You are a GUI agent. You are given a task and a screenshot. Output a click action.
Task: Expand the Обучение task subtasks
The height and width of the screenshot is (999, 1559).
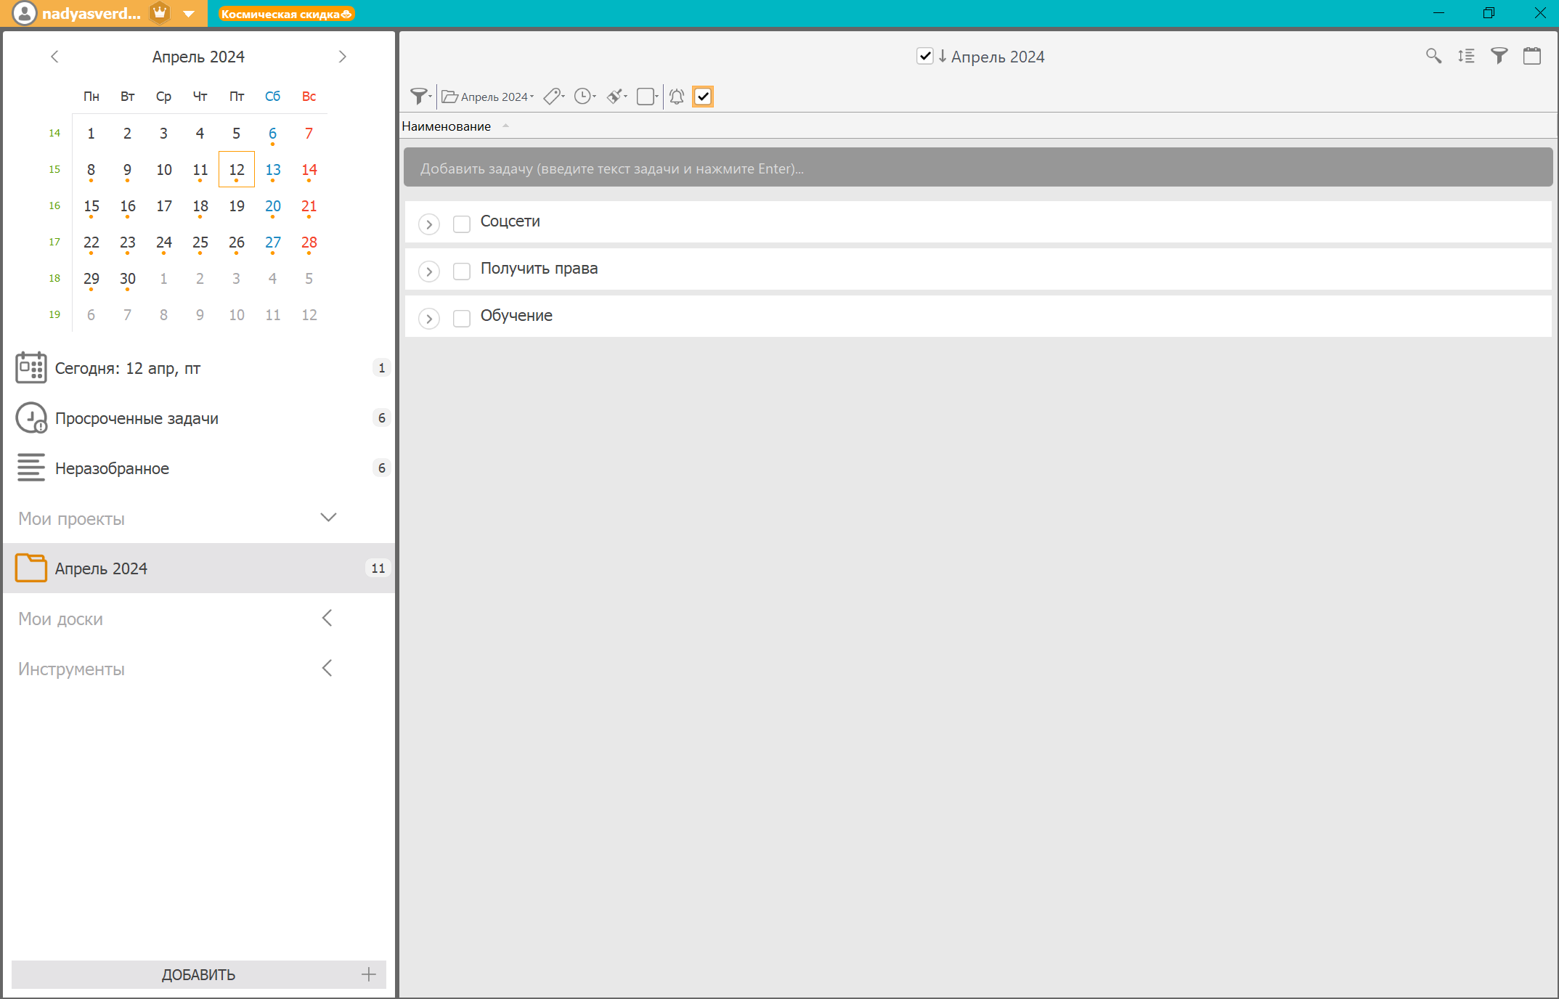click(x=429, y=318)
